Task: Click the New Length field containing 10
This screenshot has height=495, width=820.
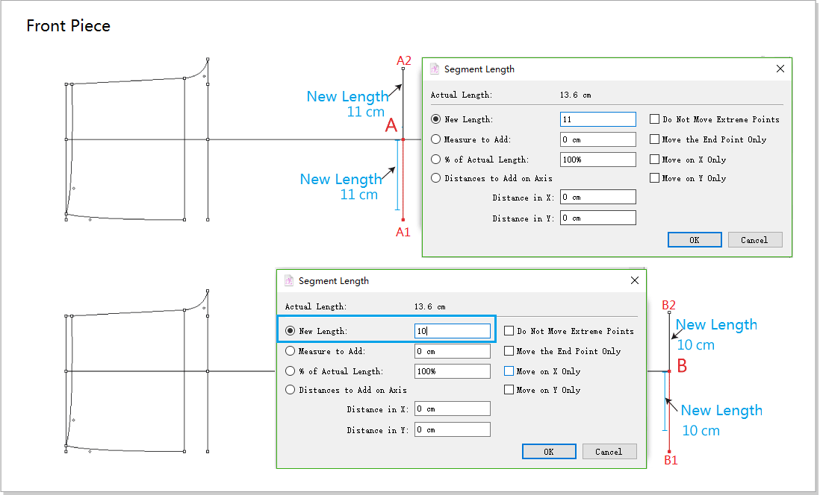Action: [452, 331]
